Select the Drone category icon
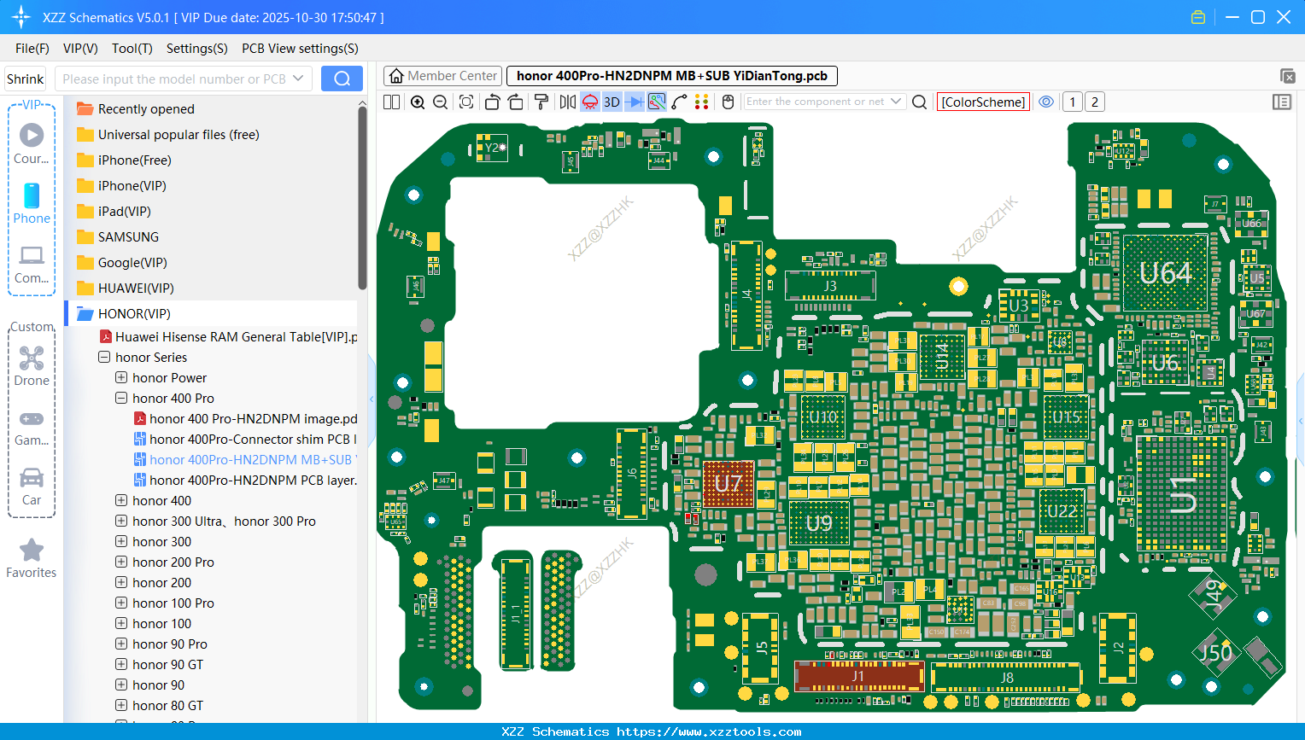Viewport: 1305px width, 740px height. point(32,366)
